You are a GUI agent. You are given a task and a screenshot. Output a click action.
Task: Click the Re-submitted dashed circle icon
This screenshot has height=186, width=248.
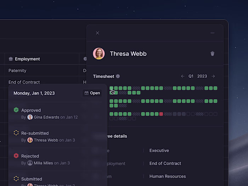[16, 133]
